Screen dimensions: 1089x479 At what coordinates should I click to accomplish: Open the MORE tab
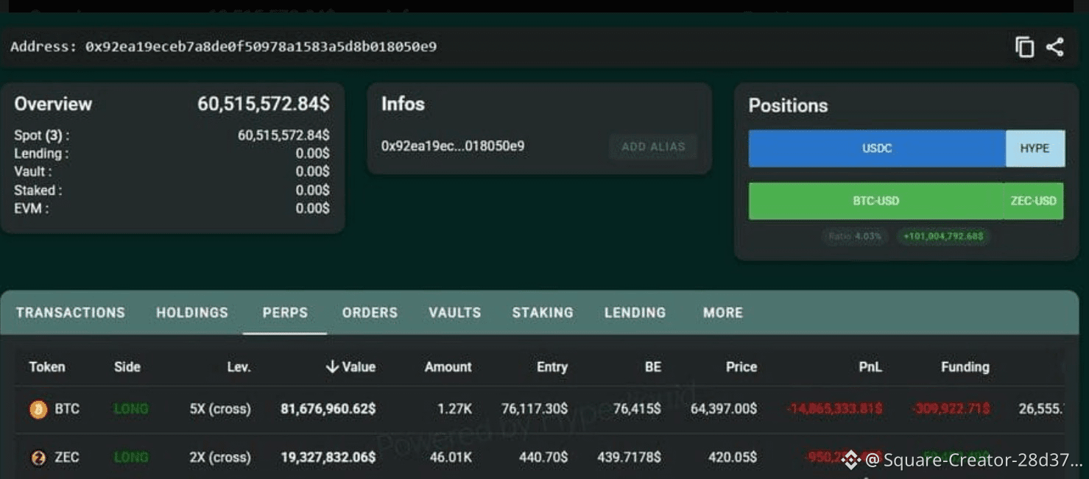pos(723,313)
